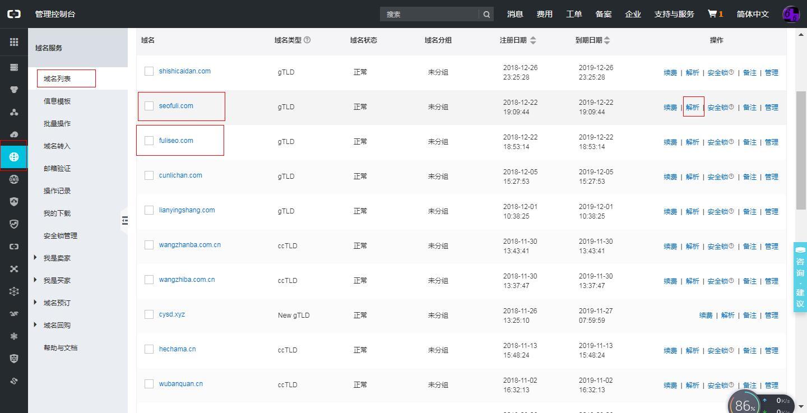Open the 信息模板 sidebar item
The height and width of the screenshot is (413, 807).
[x=57, y=101]
